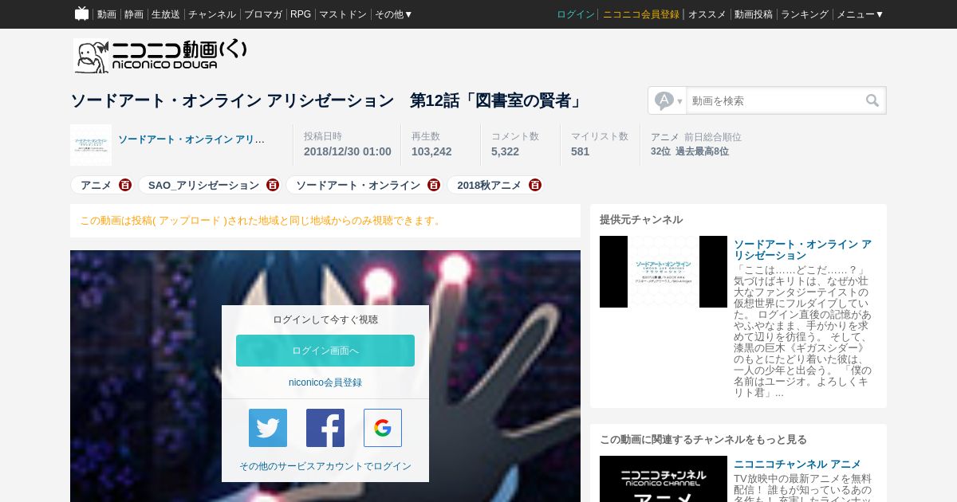Open dictionary icon next to アニメ tag
Viewport: 957px width, 502px height.
coord(125,185)
